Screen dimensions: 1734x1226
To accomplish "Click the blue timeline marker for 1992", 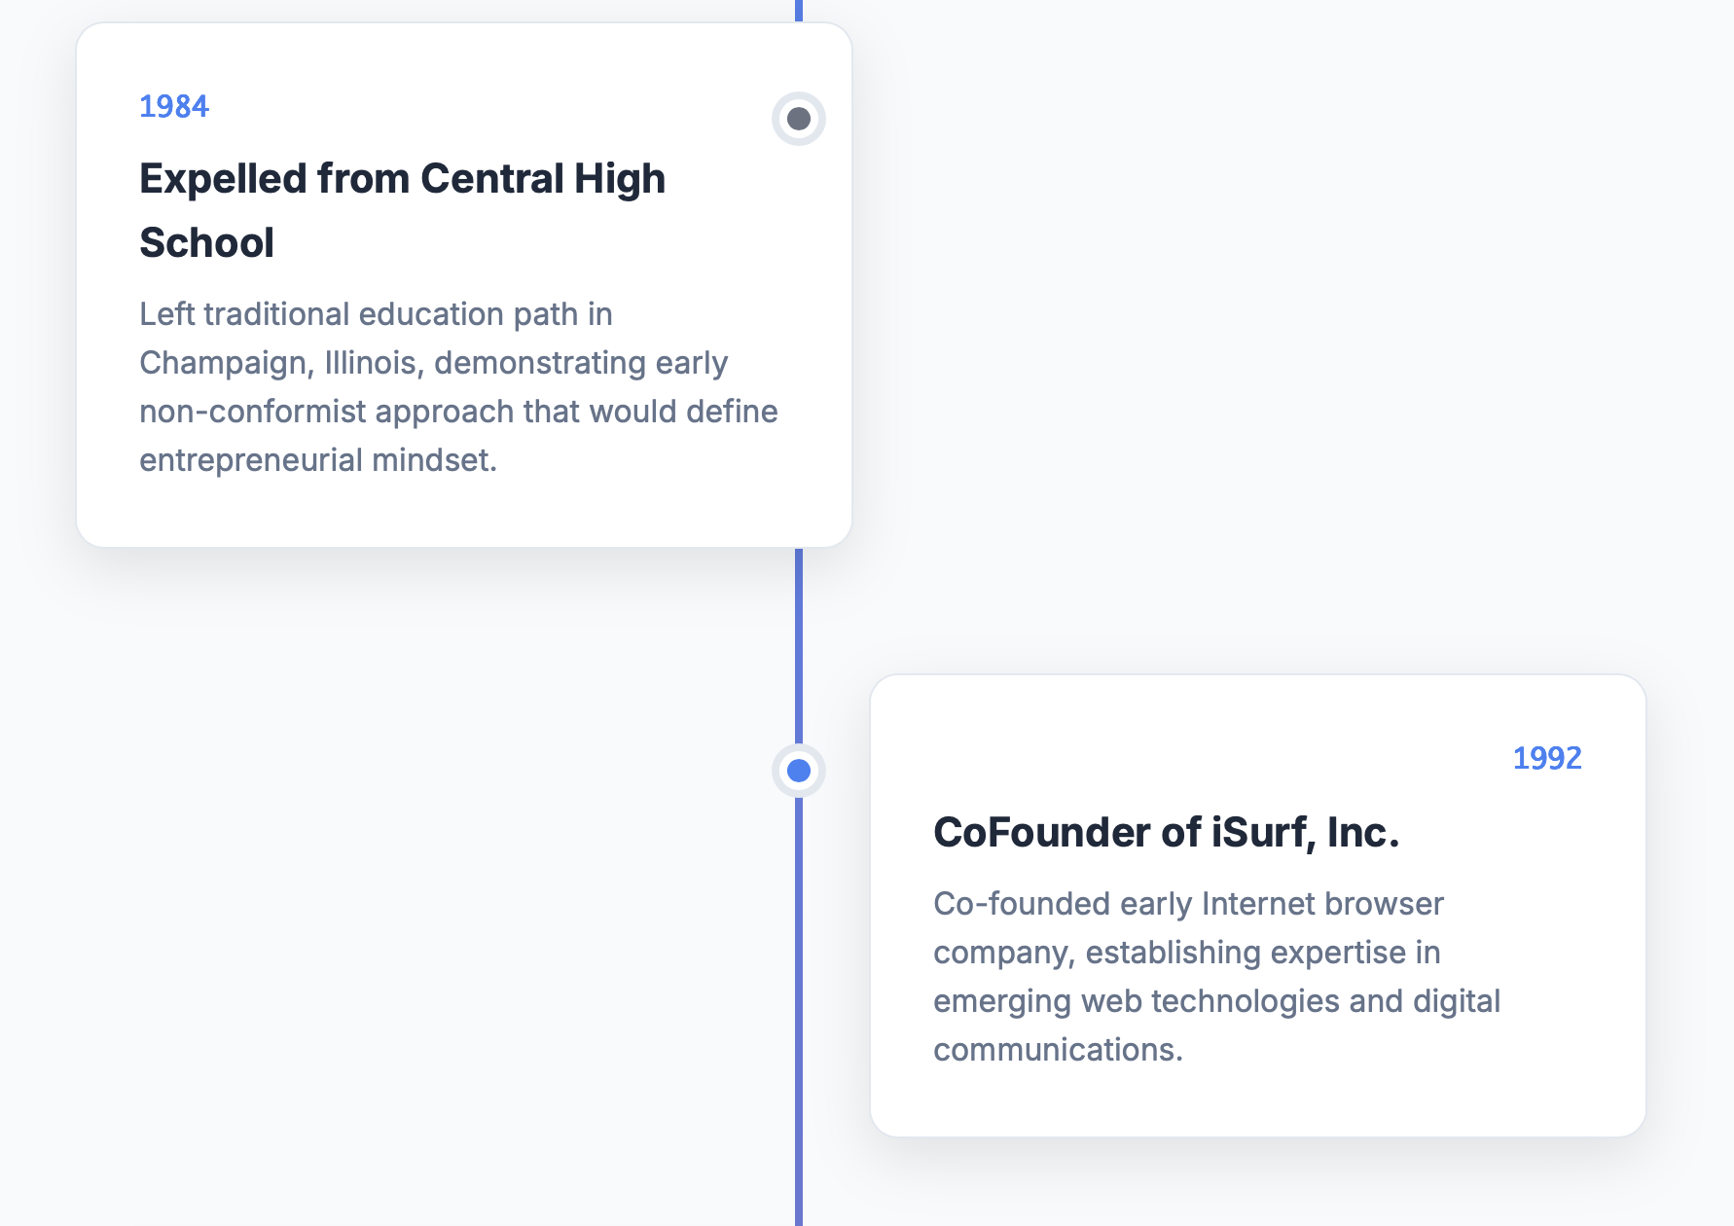I will pyautogui.click(x=799, y=771).
